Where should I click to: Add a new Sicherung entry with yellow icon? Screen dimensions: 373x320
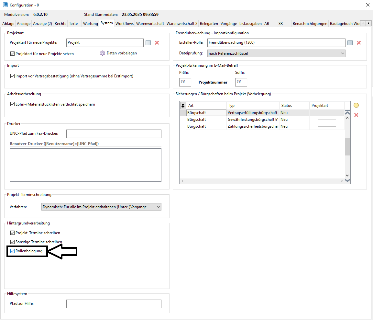pos(356,105)
